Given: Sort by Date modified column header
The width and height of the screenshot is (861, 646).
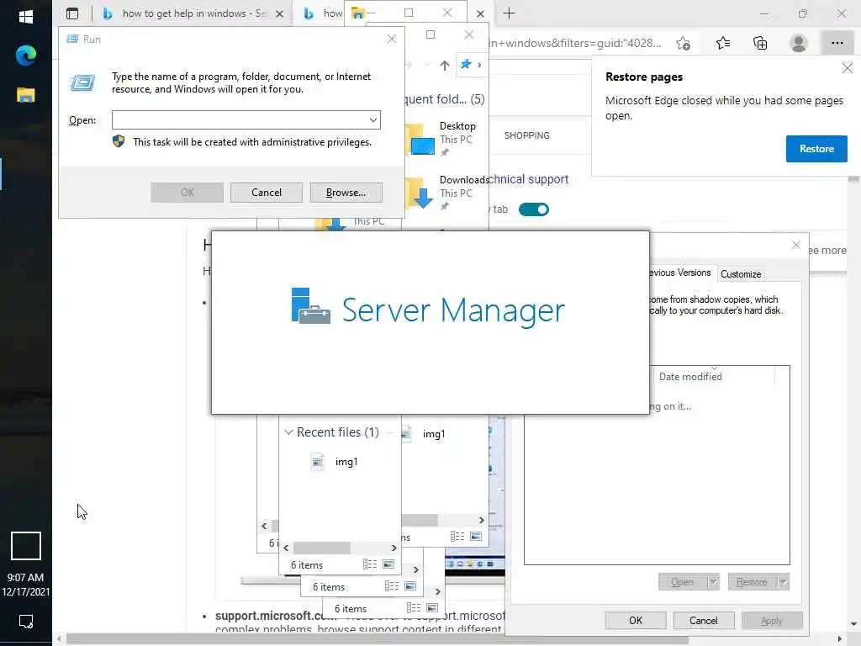Looking at the screenshot, I should click(690, 377).
